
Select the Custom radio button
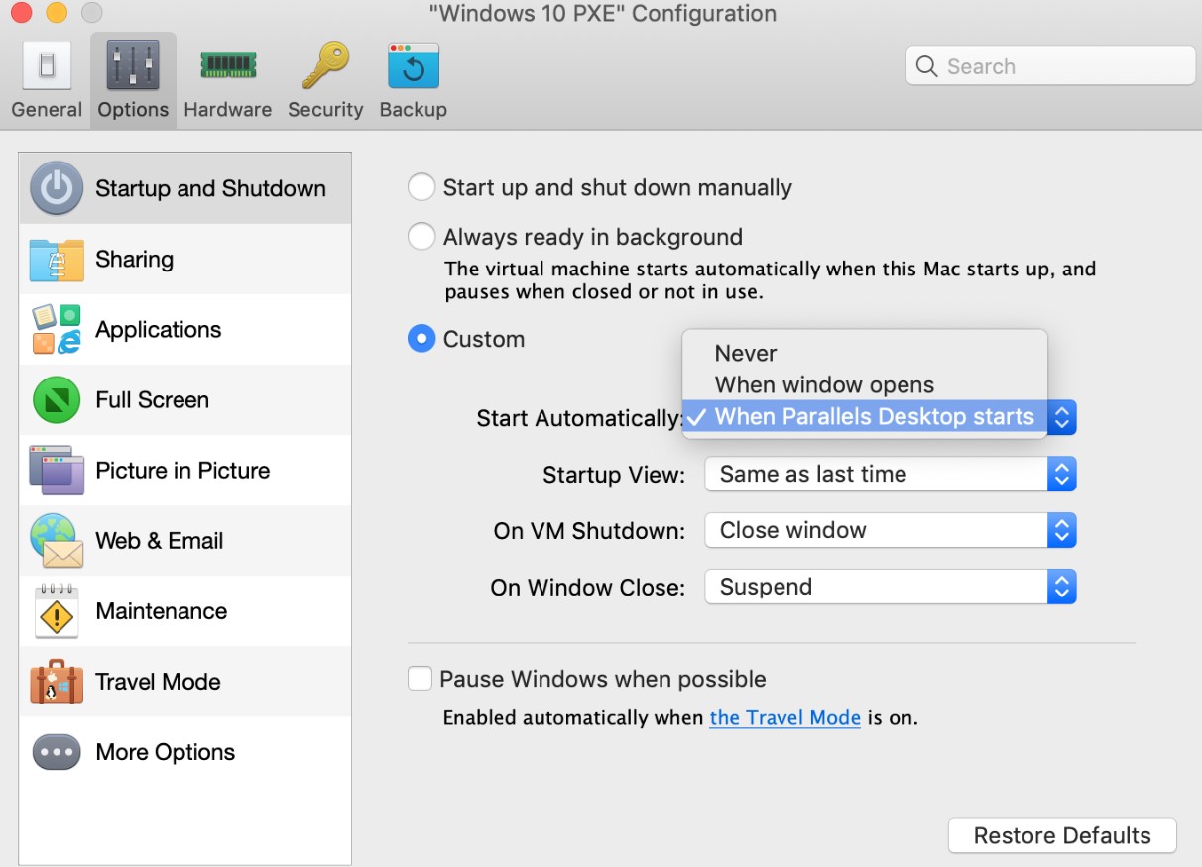coord(421,339)
